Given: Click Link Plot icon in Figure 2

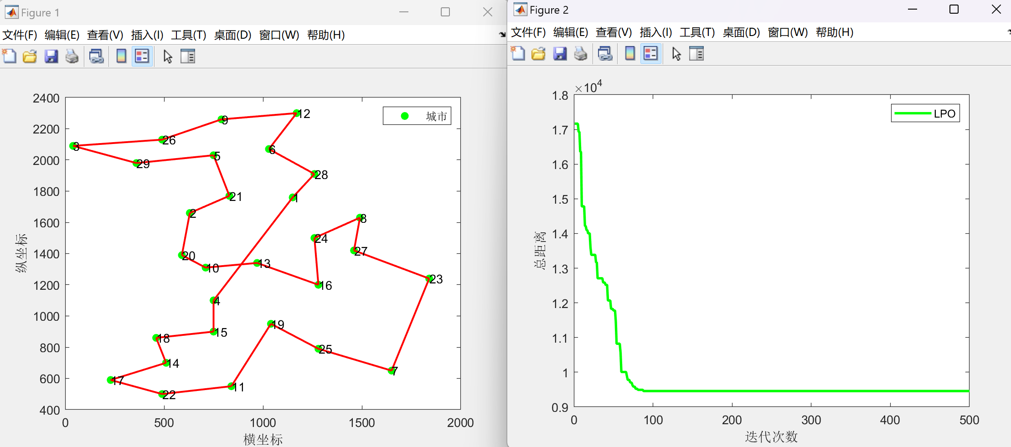Looking at the screenshot, I should [x=605, y=54].
